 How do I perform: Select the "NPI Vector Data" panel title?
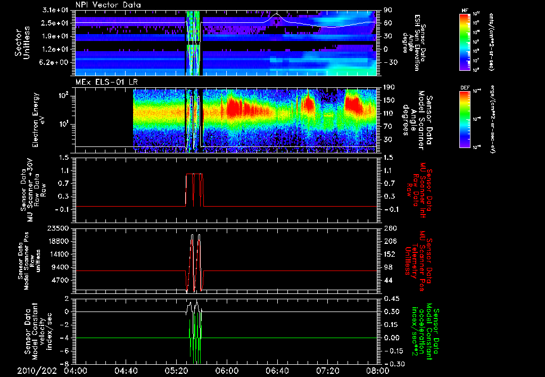click(108, 5)
